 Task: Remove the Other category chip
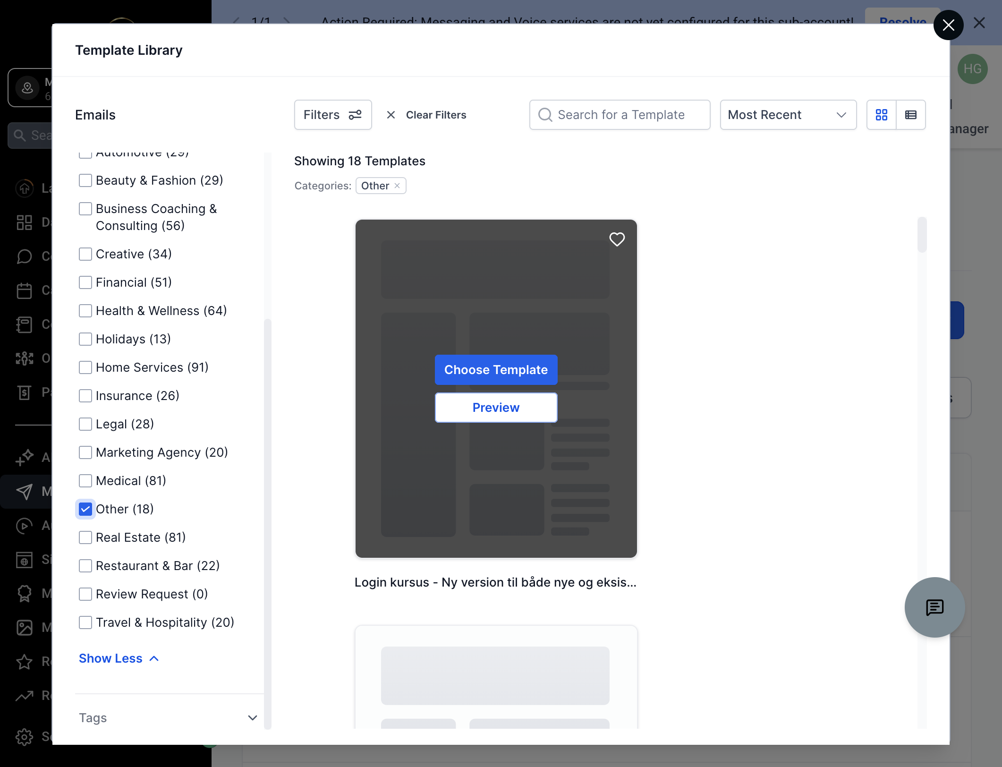click(x=397, y=186)
